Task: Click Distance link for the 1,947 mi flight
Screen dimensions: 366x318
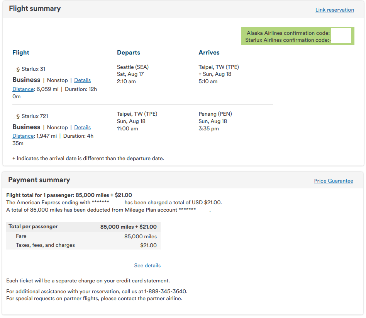Action: [23, 136]
